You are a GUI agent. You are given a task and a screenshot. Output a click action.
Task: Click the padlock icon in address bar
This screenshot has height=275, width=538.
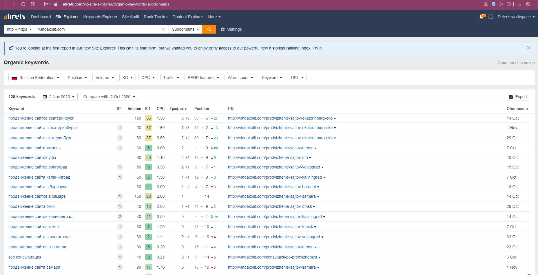coord(56,4)
